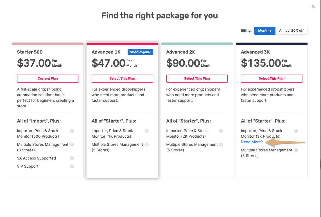This screenshot has width=321, height=217.
Task: Select the Advanced 3K plan
Action: pos(272,79)
